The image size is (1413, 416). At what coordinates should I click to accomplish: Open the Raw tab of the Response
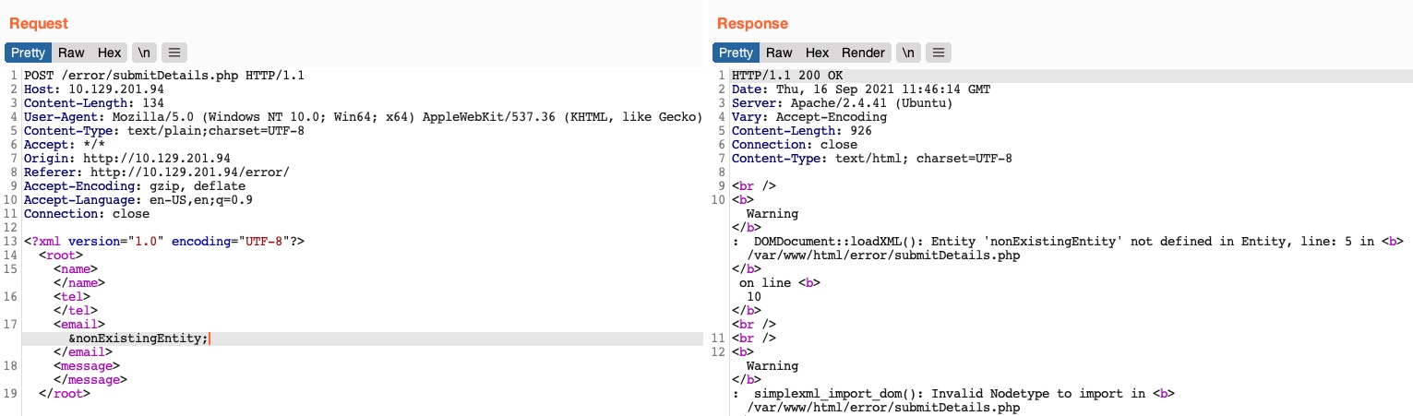[779, 53]
